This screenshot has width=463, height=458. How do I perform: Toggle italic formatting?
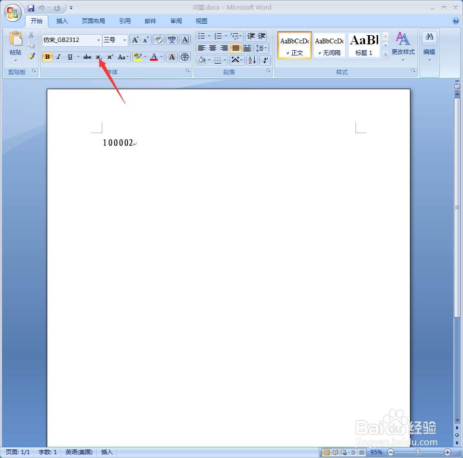pos(58,57)
